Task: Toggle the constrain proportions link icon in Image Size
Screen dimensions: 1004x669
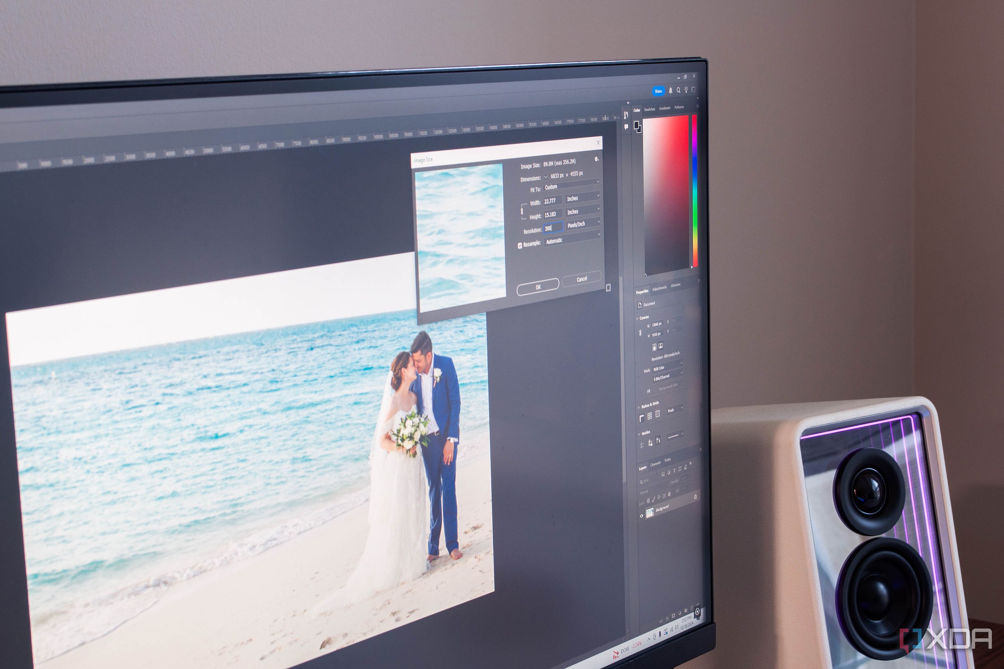Action: [522, 211]
